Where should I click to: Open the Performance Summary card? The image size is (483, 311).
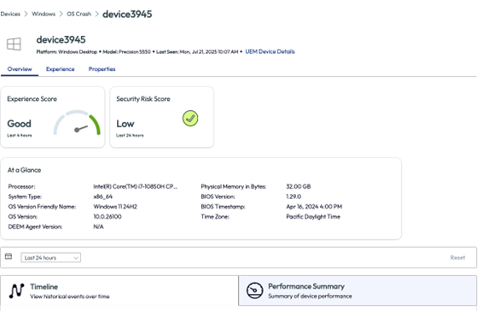pos(358,290)
